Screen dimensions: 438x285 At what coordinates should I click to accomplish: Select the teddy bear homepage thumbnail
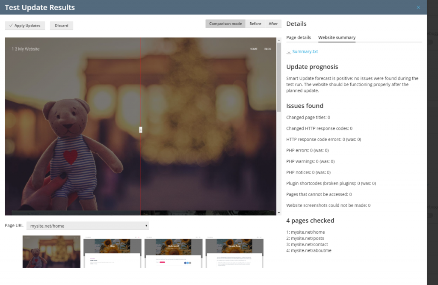pos(51,252)
